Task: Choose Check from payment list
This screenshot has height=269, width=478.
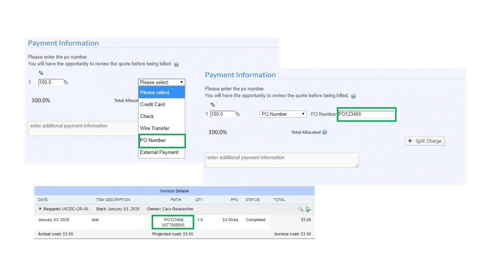Action: pos(161,116)
